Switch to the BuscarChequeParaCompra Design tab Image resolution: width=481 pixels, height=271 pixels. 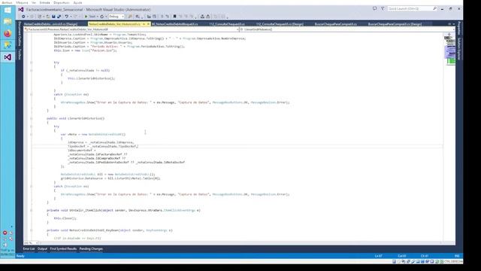pos(395,24)
